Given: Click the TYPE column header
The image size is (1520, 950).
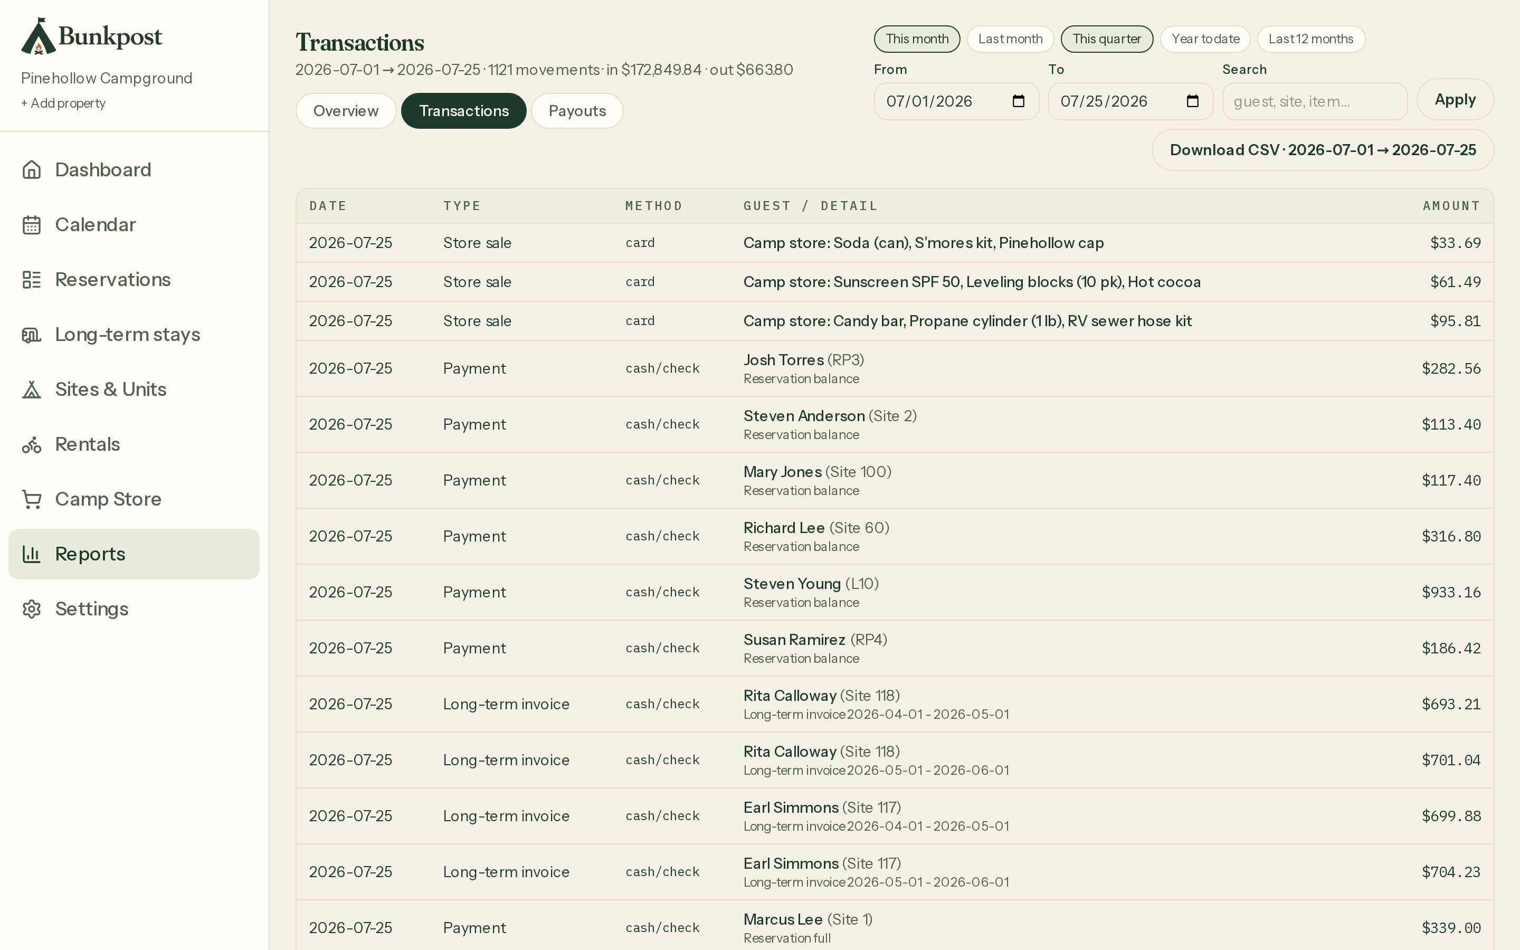Looking at the screenshot, I should (462, 206).
